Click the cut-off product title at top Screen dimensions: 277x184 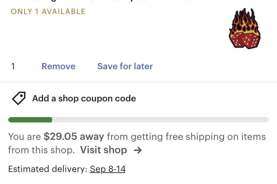[100, 1]
